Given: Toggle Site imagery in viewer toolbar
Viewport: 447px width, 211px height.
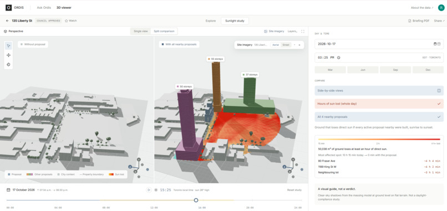Looking at the screenshot, I should point(274,32).
